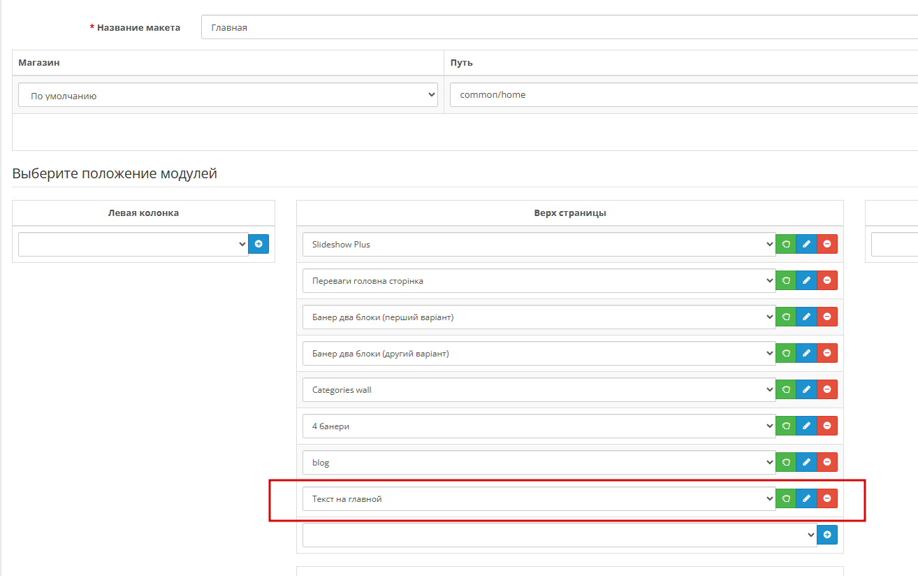The image size is (918, 576).
Task: Click the common/home path field
Action: [x=683, y=95]
